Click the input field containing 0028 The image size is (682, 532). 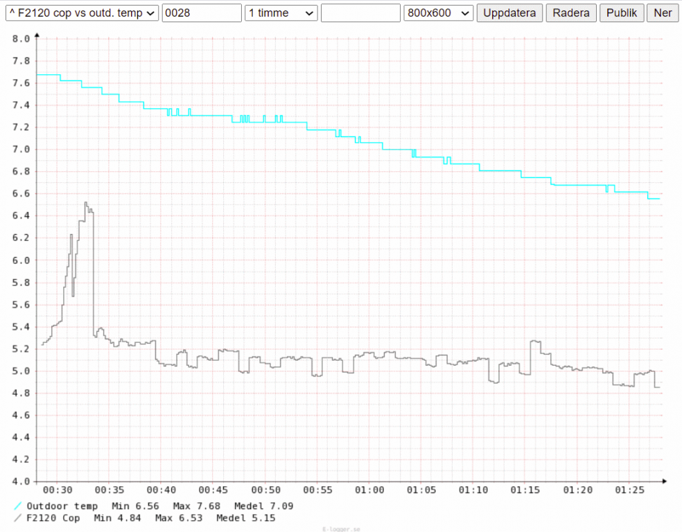pos(201,13)
